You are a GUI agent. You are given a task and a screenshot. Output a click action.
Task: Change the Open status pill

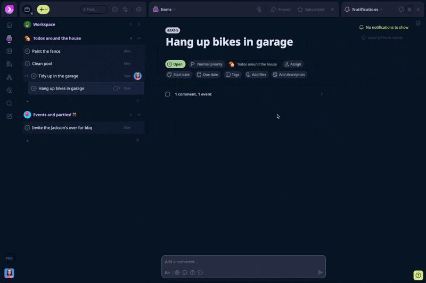[175, 64]
